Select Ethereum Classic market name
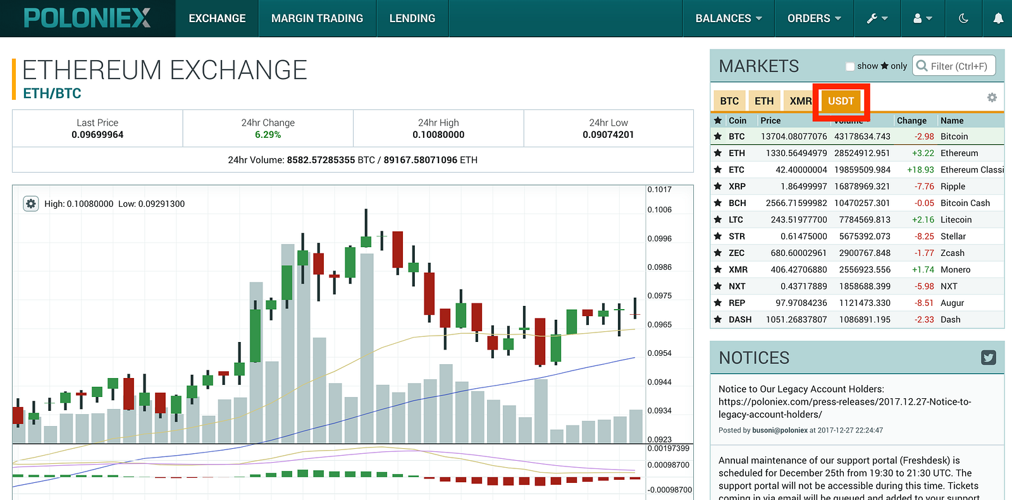 [972, 169]
